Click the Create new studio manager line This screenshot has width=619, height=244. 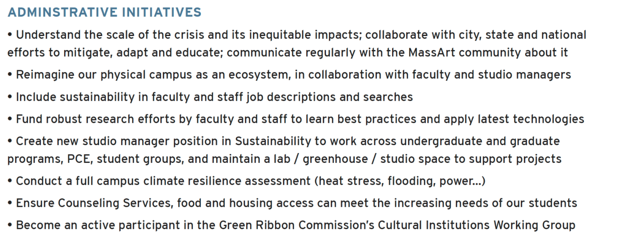284,150
